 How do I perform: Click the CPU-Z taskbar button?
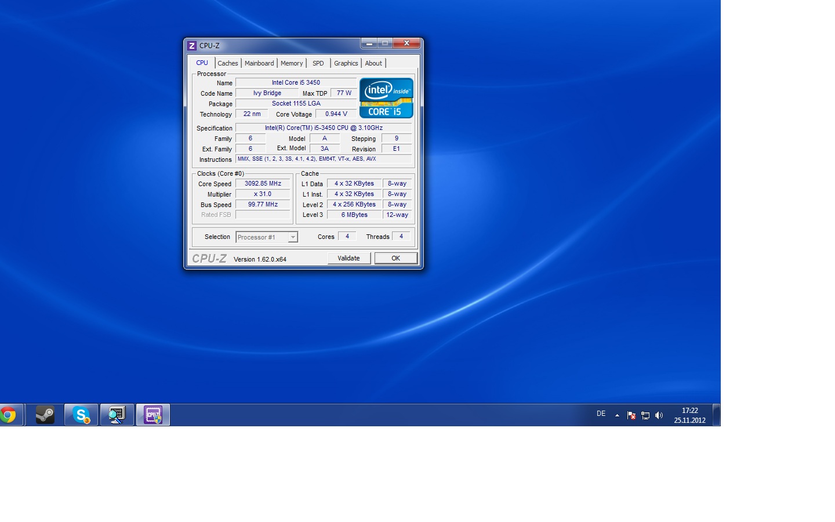153,415
